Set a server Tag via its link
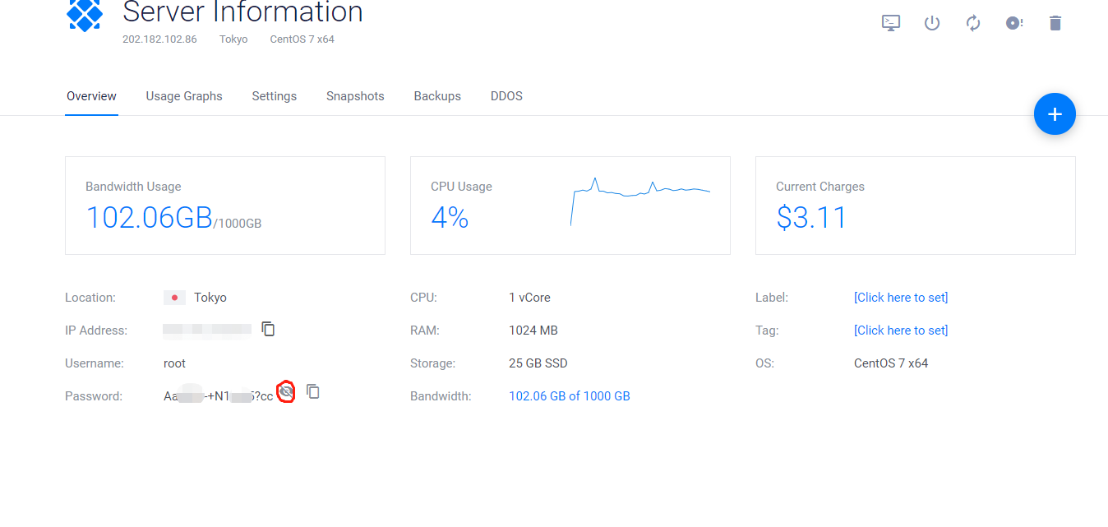The image size is (1108, 527). pos(900,330)
